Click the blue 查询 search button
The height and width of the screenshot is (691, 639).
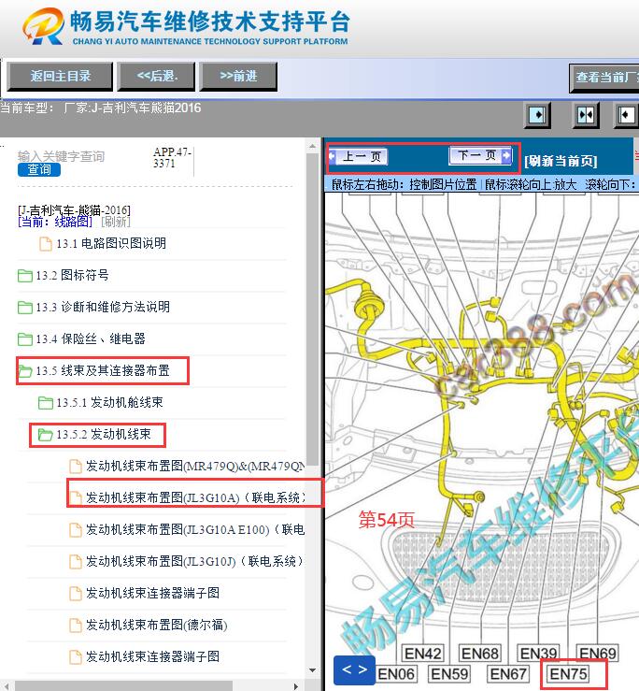tap(39, 169)
